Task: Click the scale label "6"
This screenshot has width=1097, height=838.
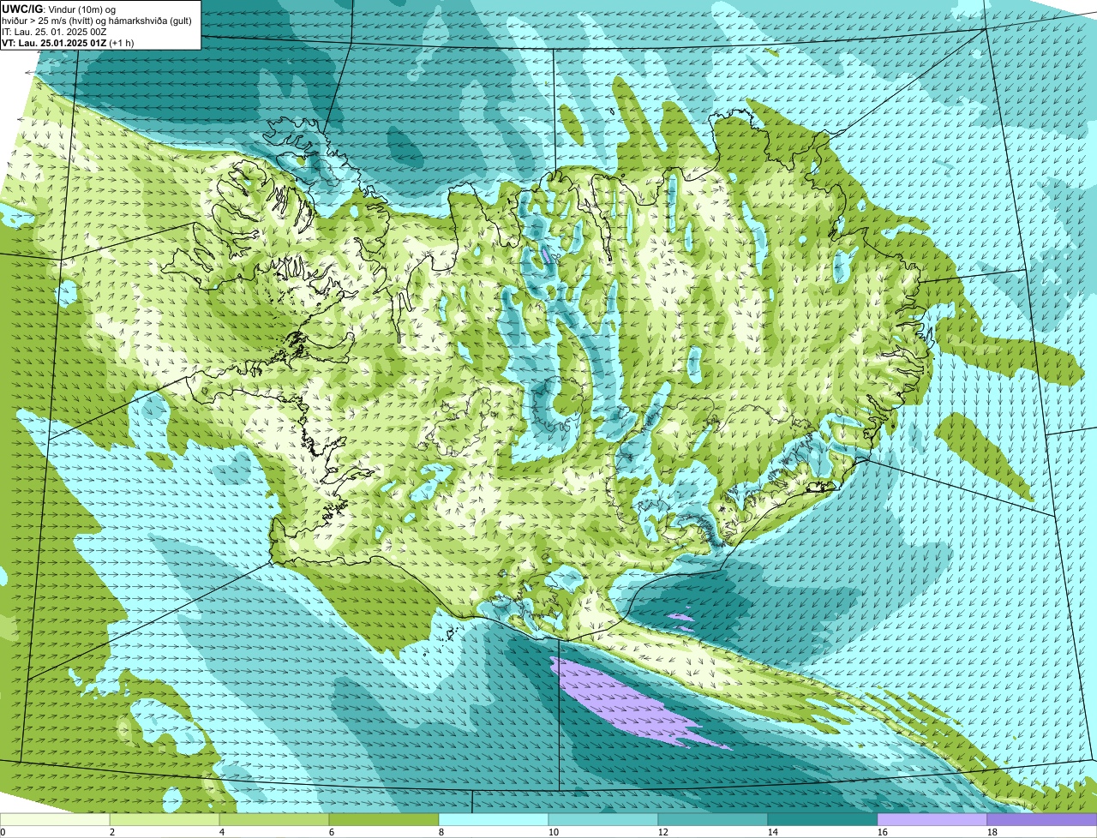Action: tap(332, 832)
